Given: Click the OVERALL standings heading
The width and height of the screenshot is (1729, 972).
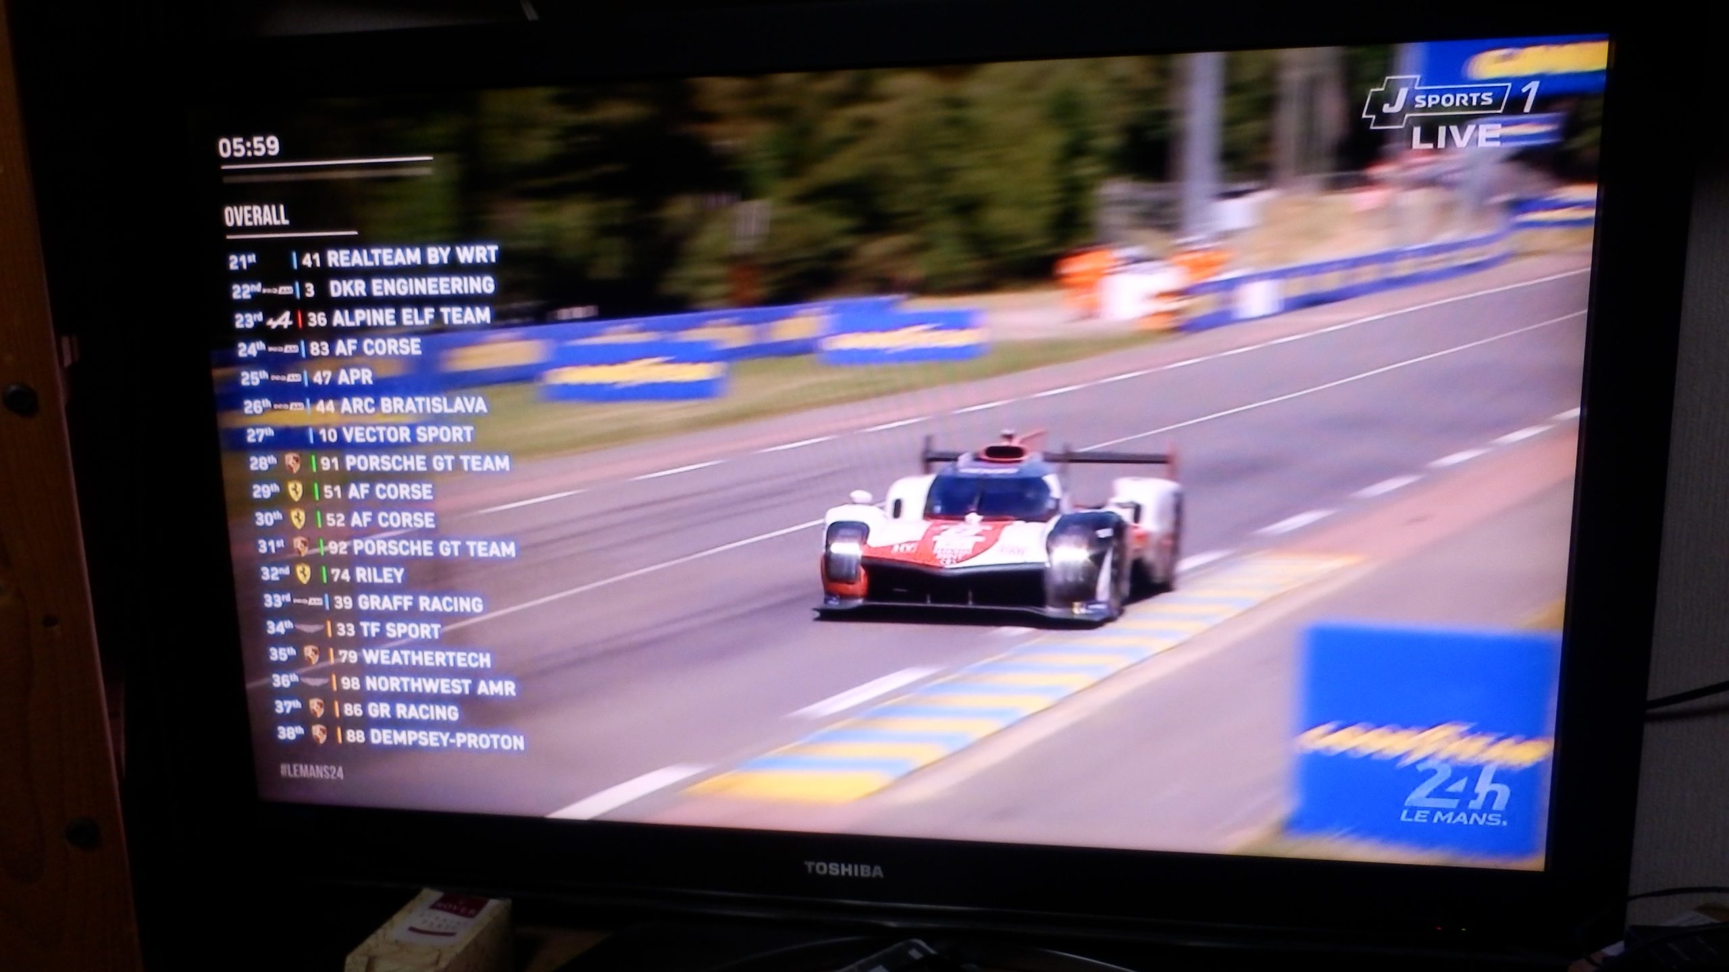Looking at the screenshot, I should [x=256, y=216].
